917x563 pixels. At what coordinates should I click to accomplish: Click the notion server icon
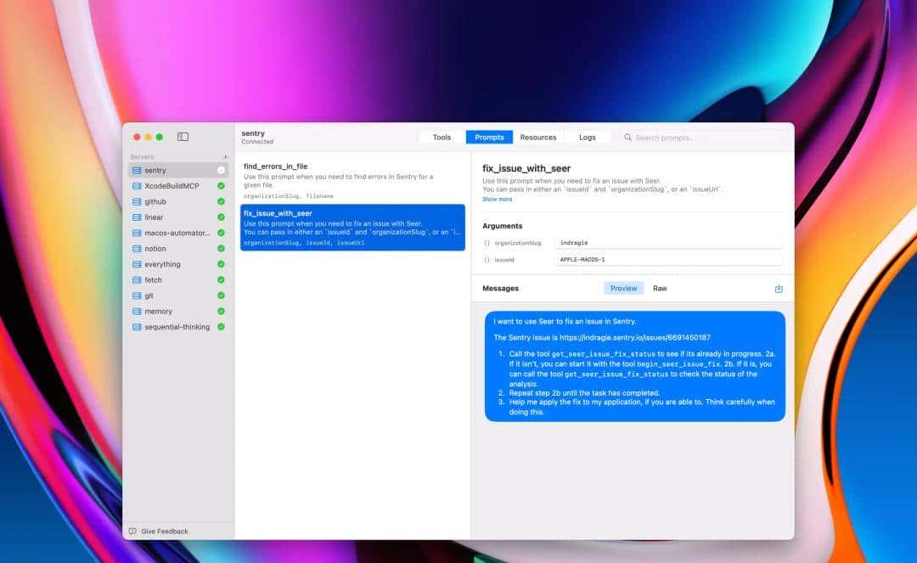(137, 249)
